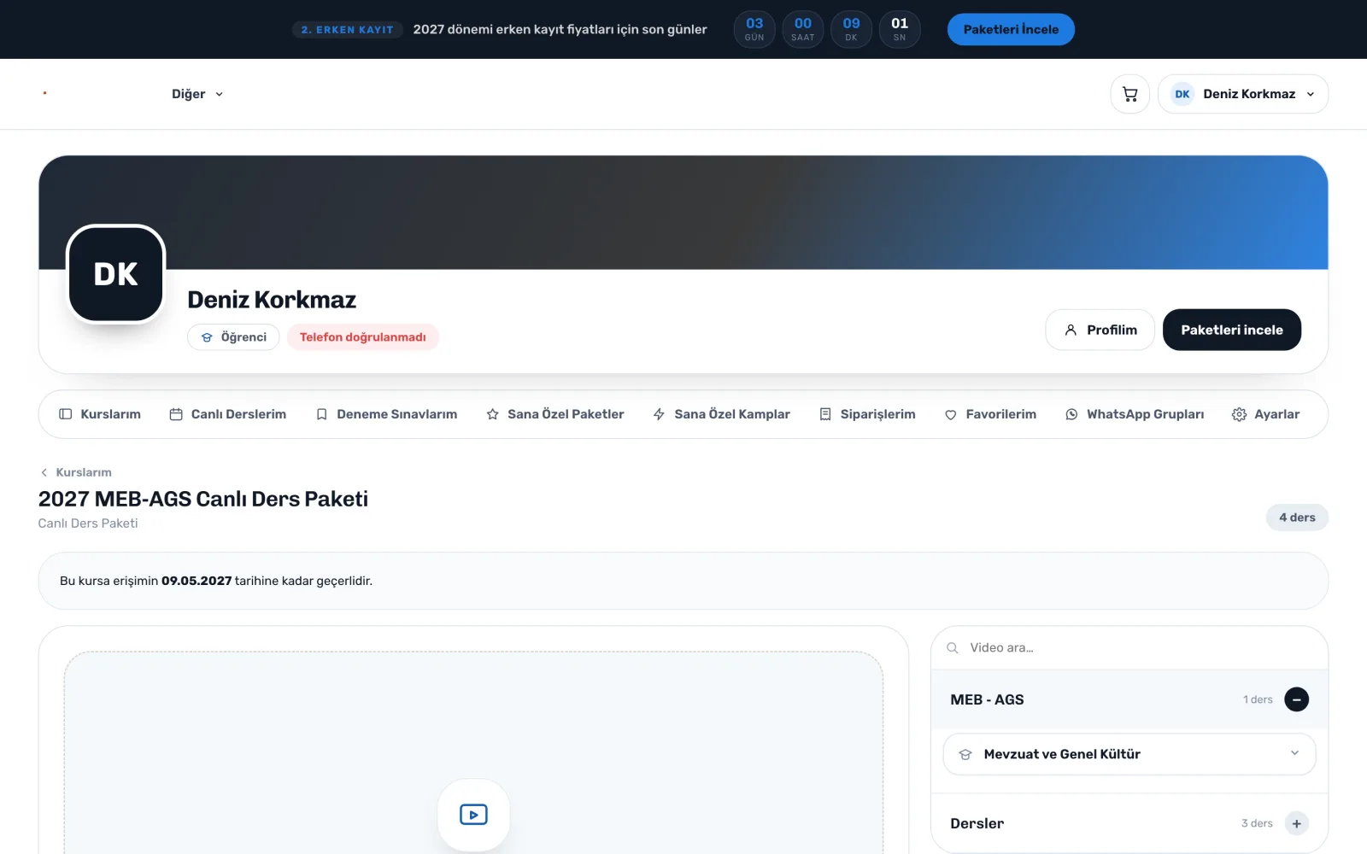
Task: Open the Diğer navigation dropdown
Action: click(197, 94)
